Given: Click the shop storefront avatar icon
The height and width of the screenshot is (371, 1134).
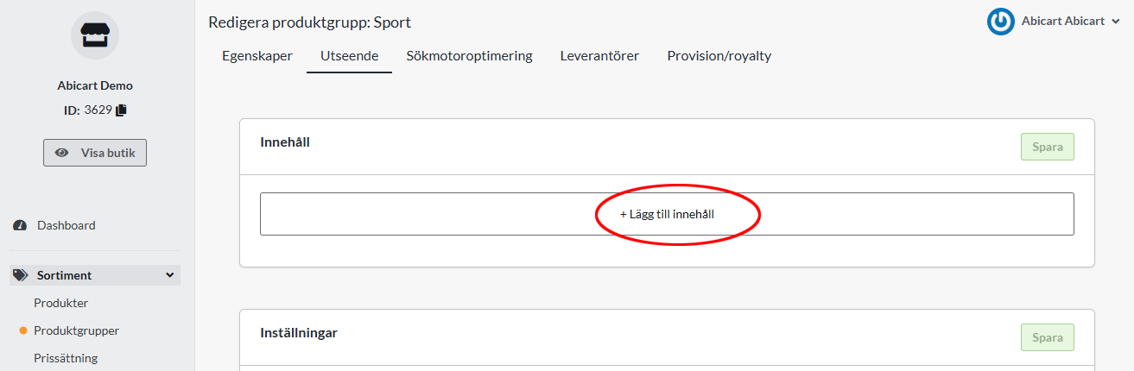Looking at the screenshot, I should point(95,35).
